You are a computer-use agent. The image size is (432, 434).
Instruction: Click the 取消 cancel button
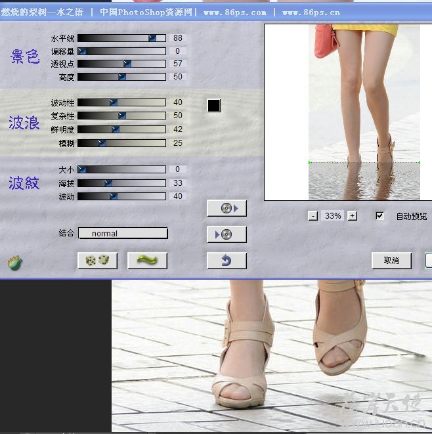pos(391,261)
